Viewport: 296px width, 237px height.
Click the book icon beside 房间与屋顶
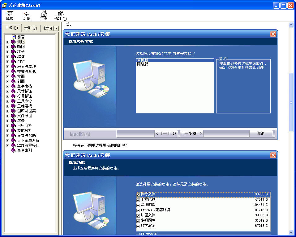(13, 66)
